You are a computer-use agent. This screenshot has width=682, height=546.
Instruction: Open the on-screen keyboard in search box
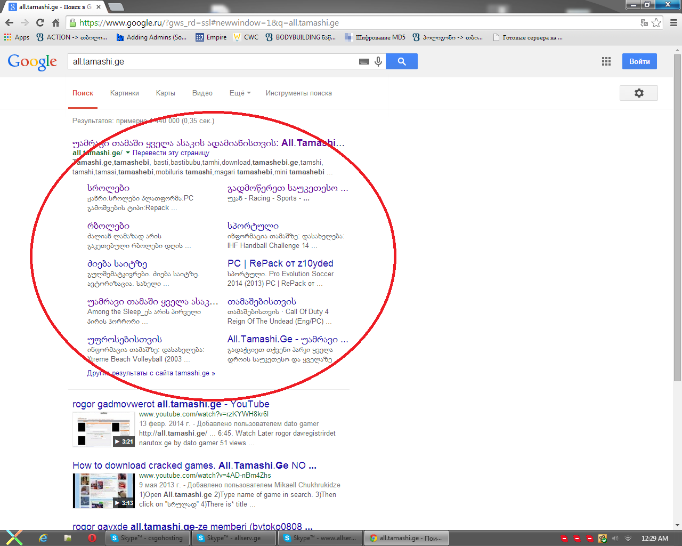tap(364, 62)
